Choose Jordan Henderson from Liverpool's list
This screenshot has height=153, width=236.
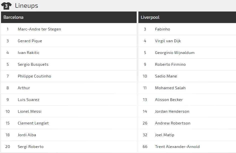tap(172, 111)
